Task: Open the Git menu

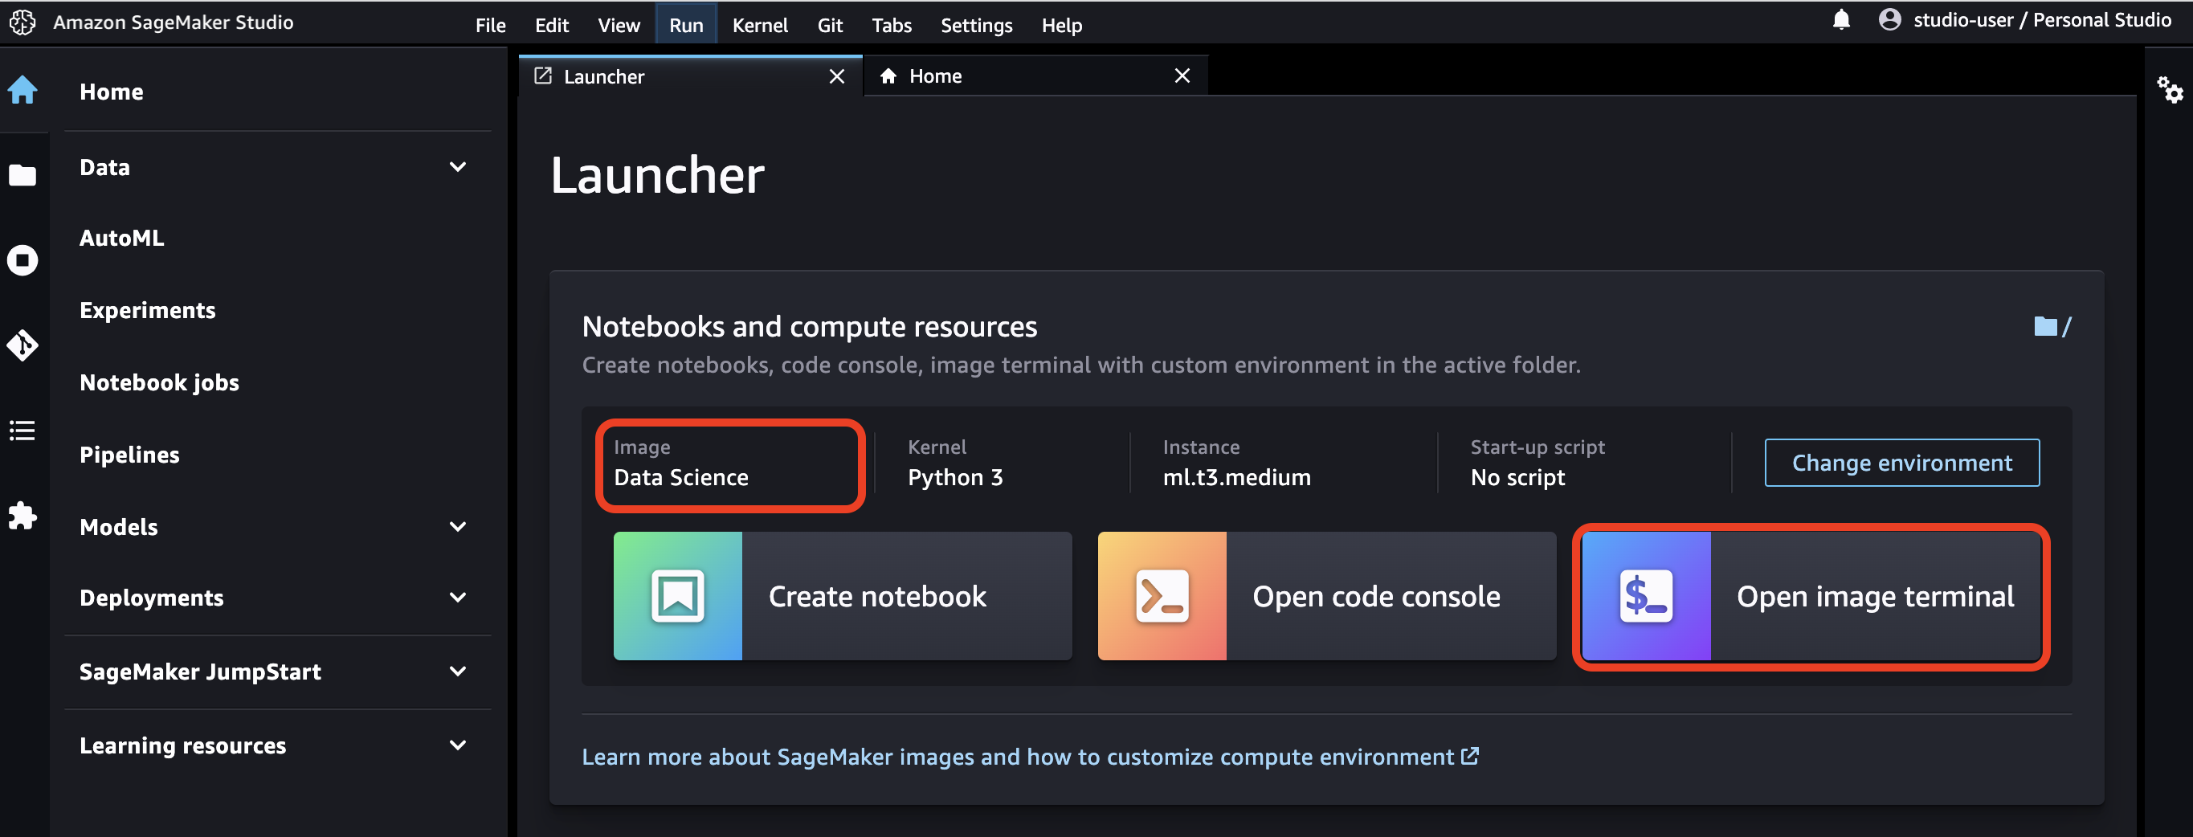Action: click(x=830, y=25)
